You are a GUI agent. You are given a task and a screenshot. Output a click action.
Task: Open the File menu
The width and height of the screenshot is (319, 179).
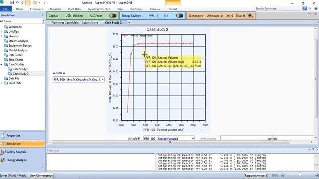tap(5, 9)
